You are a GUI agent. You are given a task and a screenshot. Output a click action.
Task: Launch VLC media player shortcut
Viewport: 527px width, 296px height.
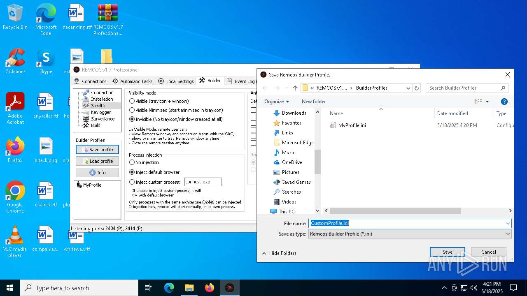click(15, 242)
